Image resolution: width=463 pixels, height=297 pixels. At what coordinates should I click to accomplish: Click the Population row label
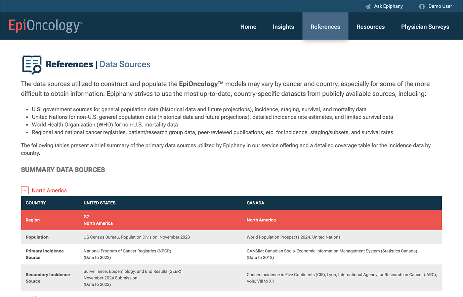pyautogui.click(x=37, y=237)
